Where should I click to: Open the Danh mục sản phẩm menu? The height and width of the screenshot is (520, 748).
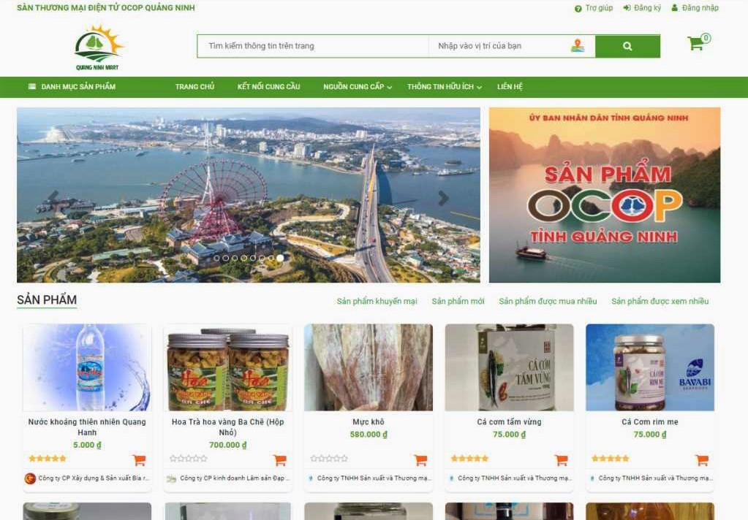[x=72, y=87]
